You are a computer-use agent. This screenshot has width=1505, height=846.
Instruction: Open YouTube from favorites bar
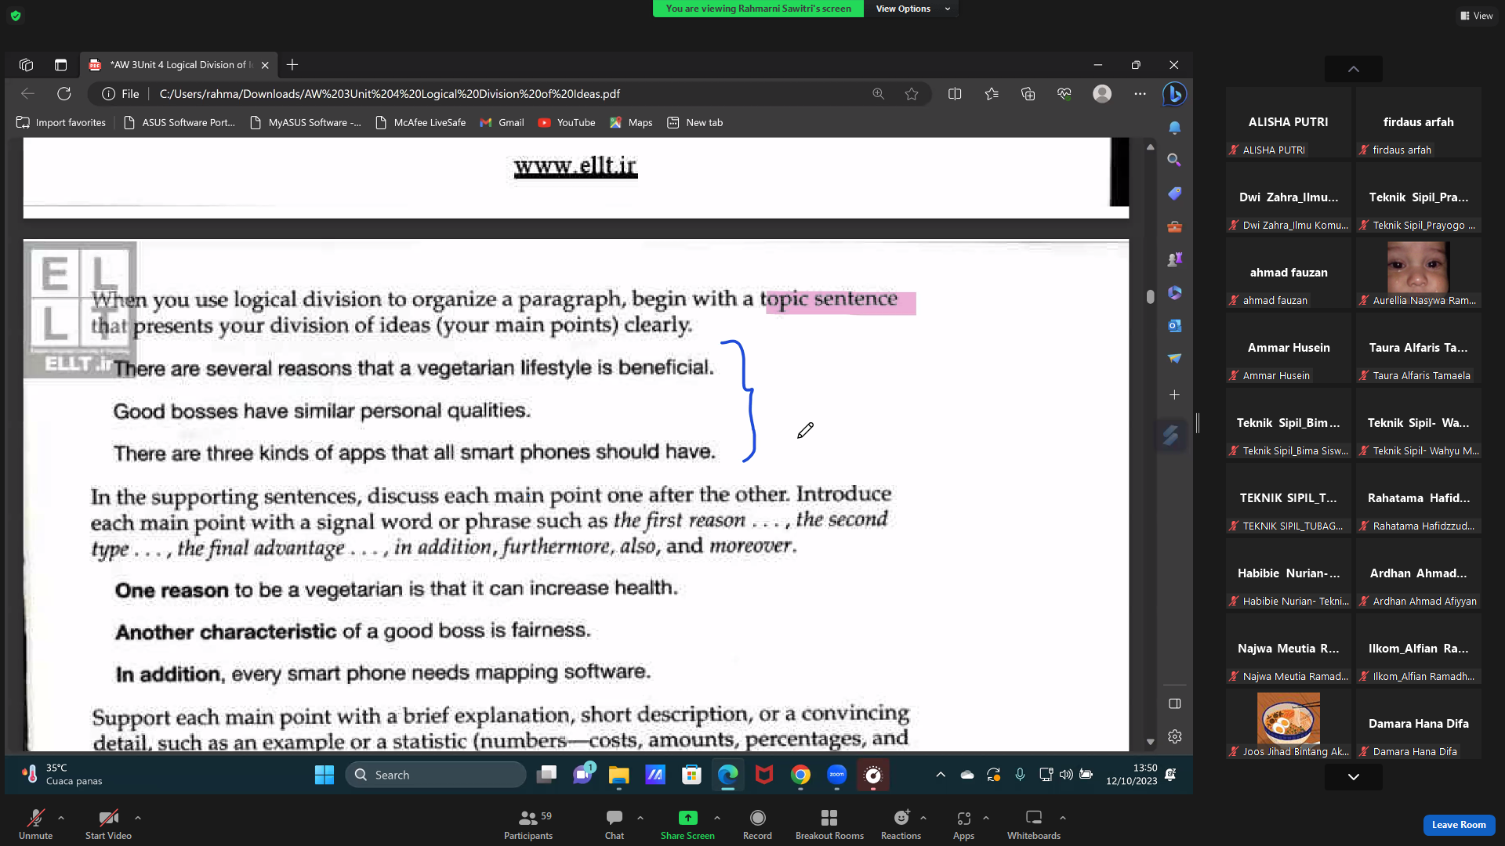pos(567,123)
